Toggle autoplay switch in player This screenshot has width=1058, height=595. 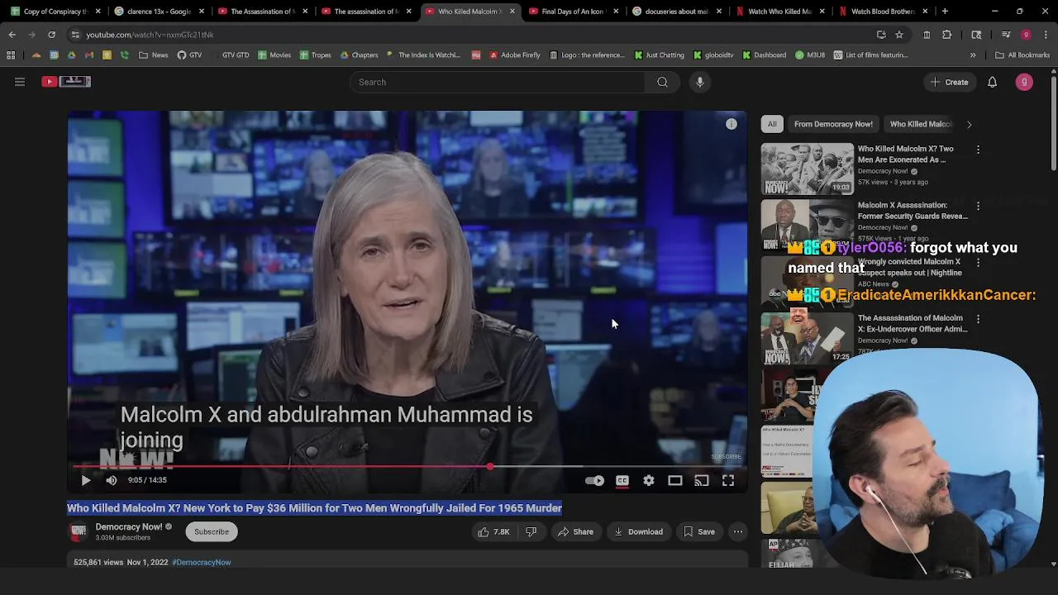tap(594, 480)
